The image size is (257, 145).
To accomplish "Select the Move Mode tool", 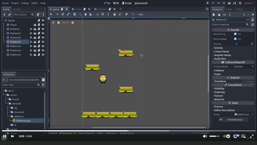I will coord(57,14).
